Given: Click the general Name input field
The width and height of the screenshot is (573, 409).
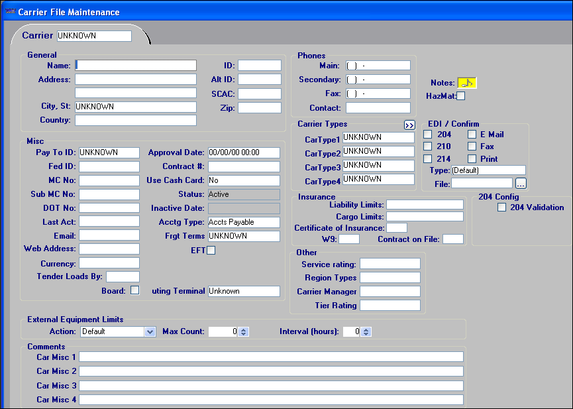Looking at the screenshot, I should click(136, 65).
